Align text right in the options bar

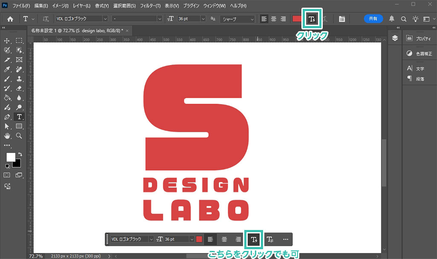(x=283, y=19)
